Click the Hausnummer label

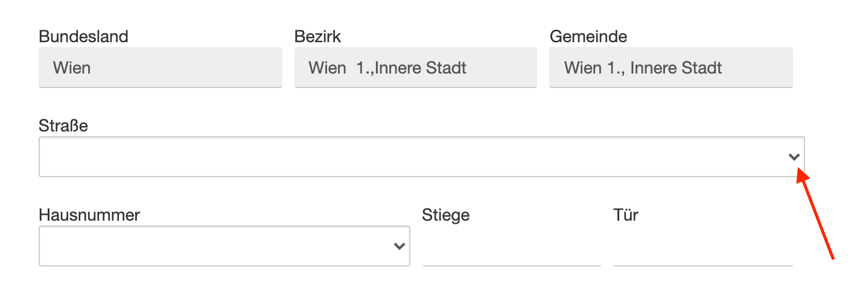pyautogui.click(x=89, y=215)
